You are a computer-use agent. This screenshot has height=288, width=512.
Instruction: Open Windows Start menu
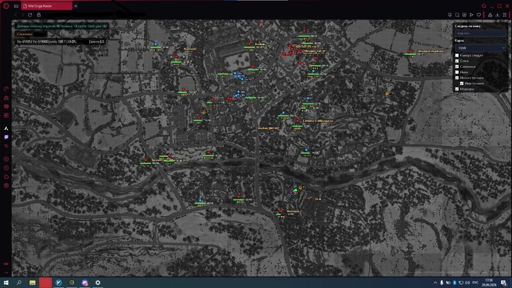6,283
